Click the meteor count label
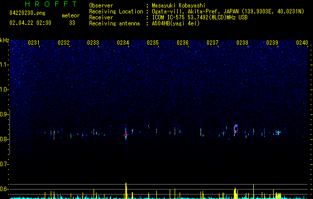 (71, 15)
